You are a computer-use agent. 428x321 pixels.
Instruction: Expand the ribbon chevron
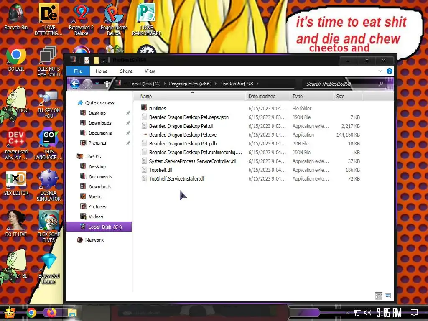point(380,71)
